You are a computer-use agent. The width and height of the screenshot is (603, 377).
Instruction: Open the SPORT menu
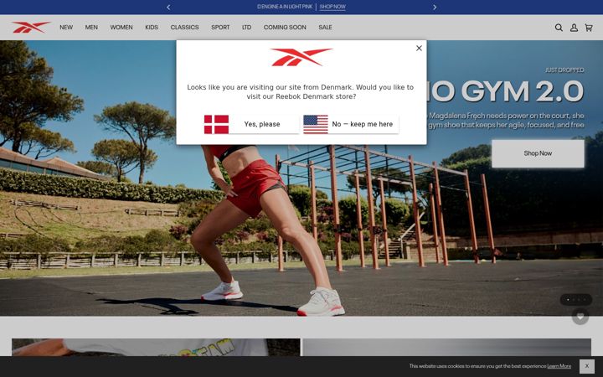coord(220,28)
